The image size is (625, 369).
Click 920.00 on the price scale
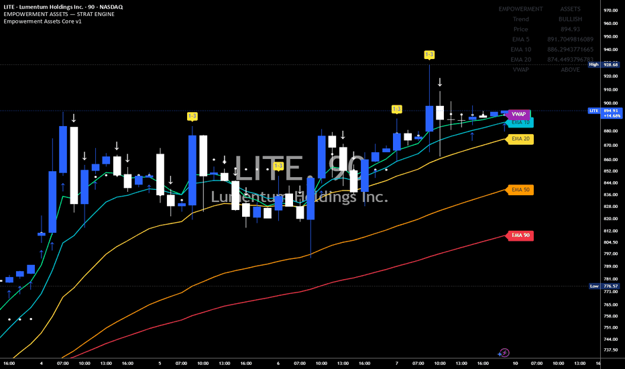[x=611, y=76]
